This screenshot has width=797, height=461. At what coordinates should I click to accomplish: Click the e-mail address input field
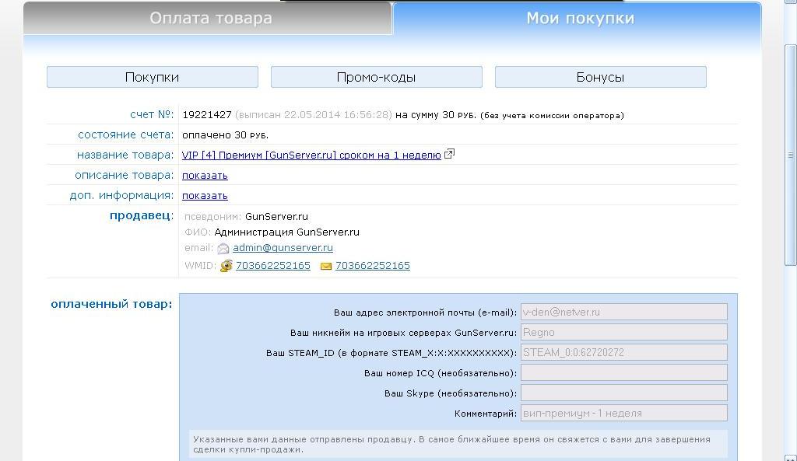[x=623, y=312]
